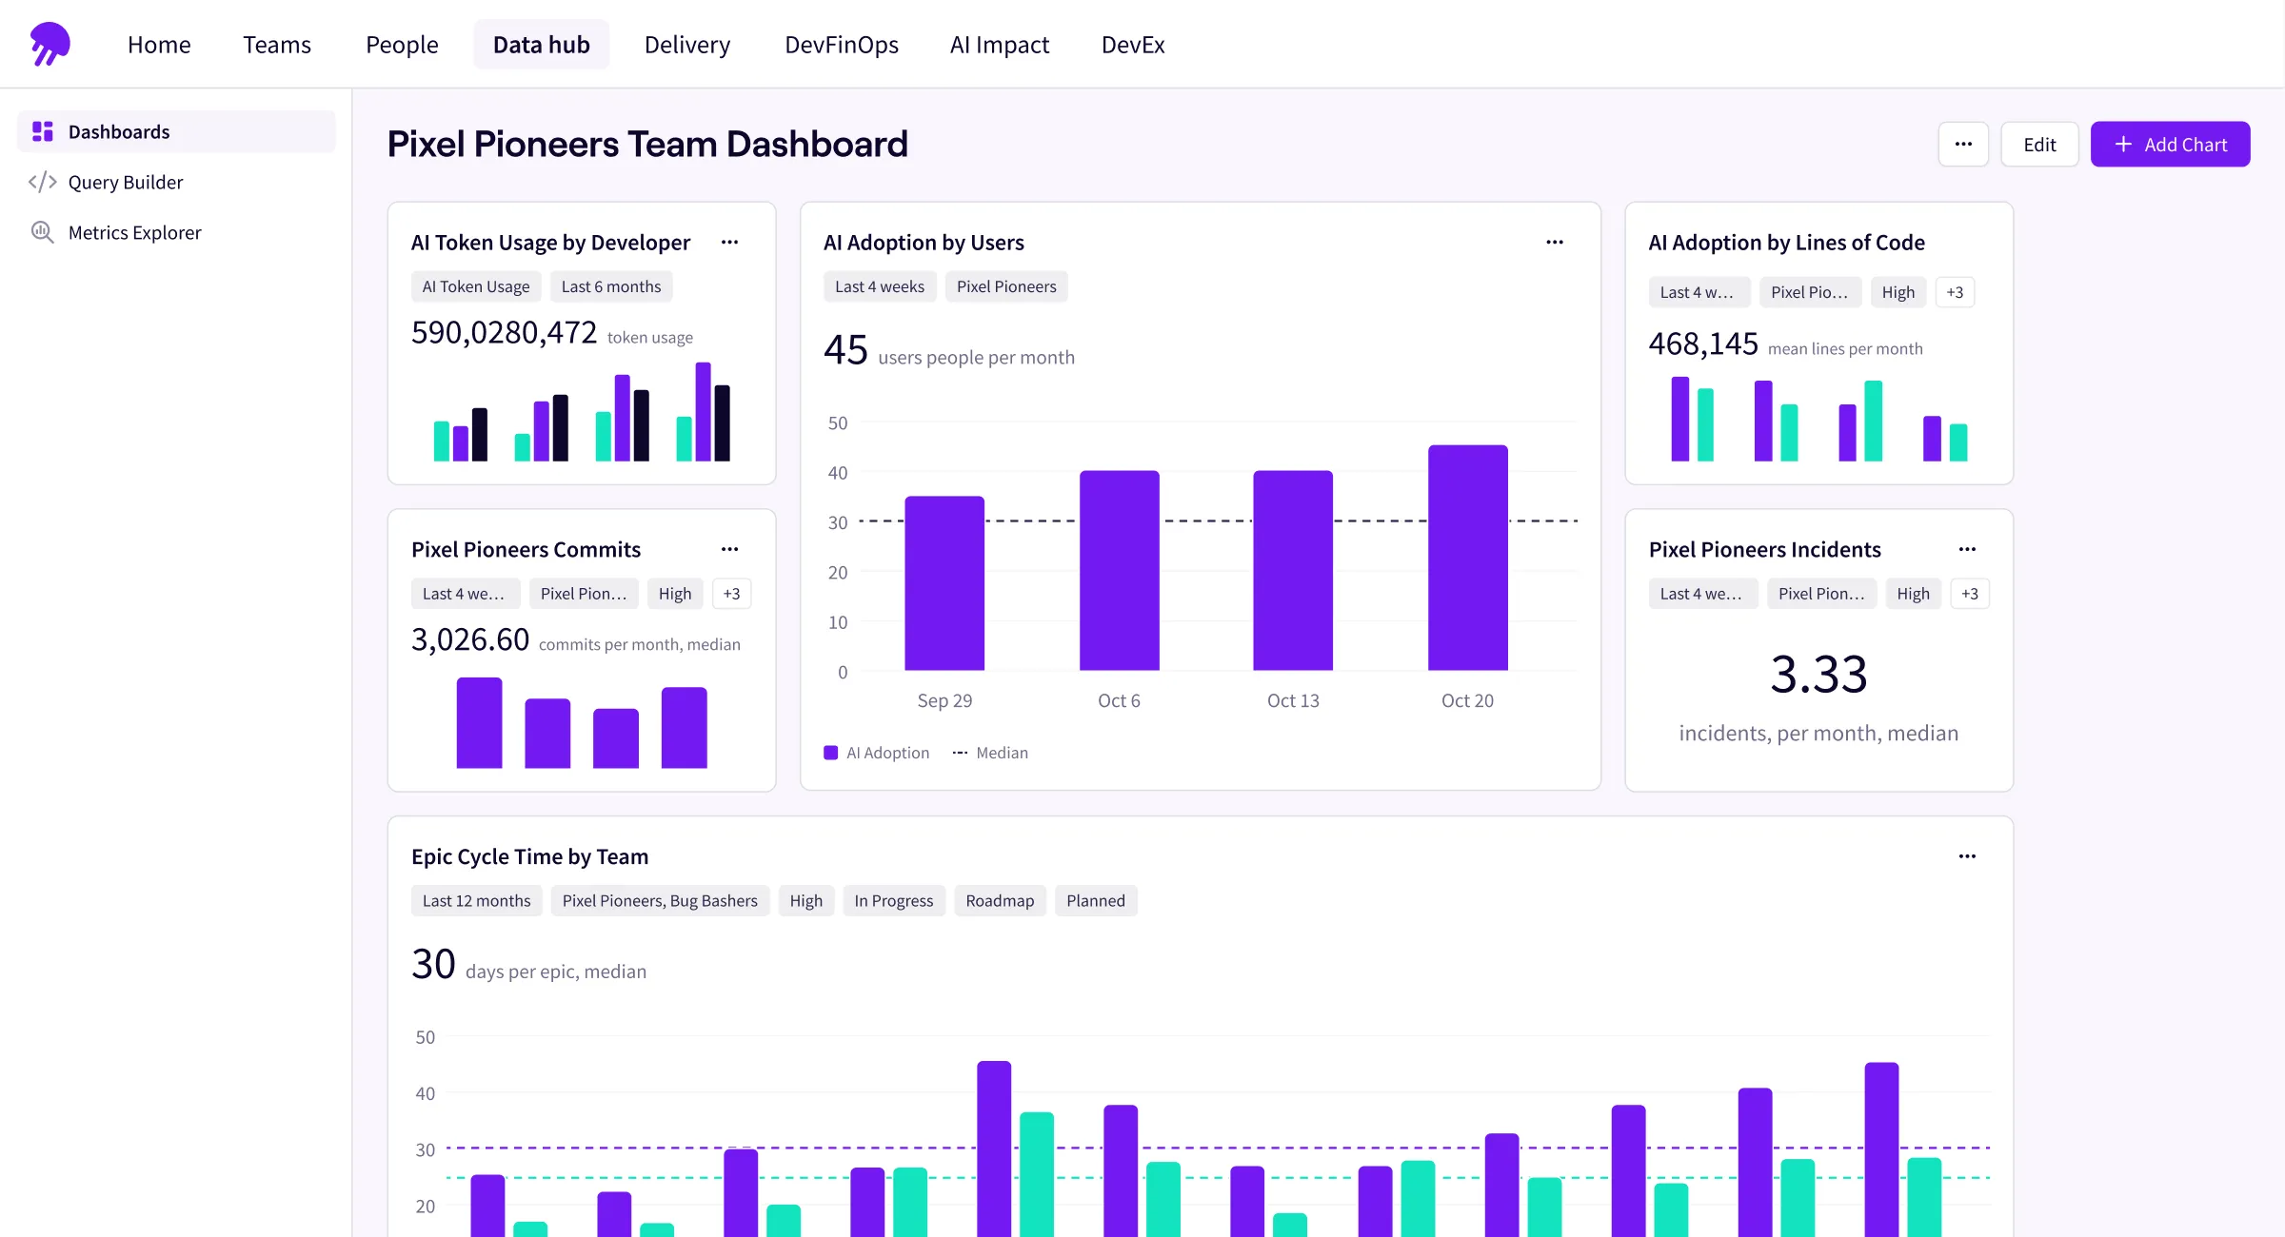2285x1237 pixels.
Task: Open Query Builder from the sidebar
Action: [x=176, y=182]
